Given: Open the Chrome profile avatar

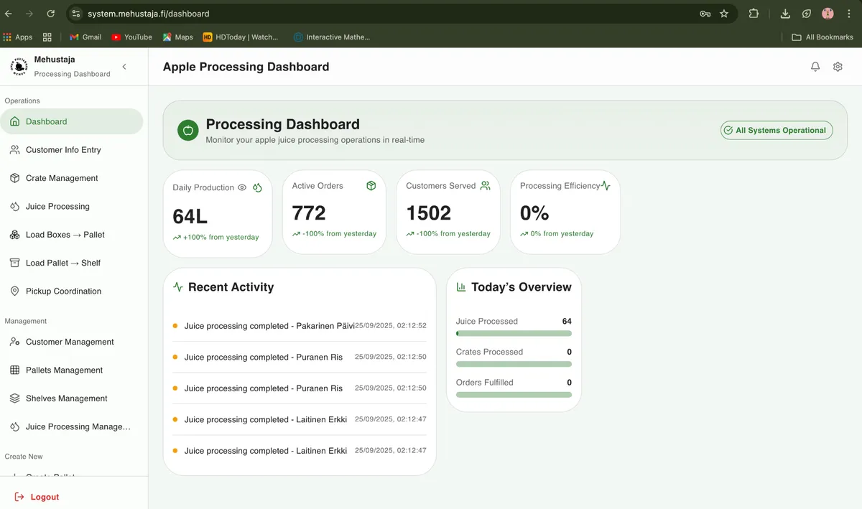Looking at the screenshot, I should coord(828,14).
